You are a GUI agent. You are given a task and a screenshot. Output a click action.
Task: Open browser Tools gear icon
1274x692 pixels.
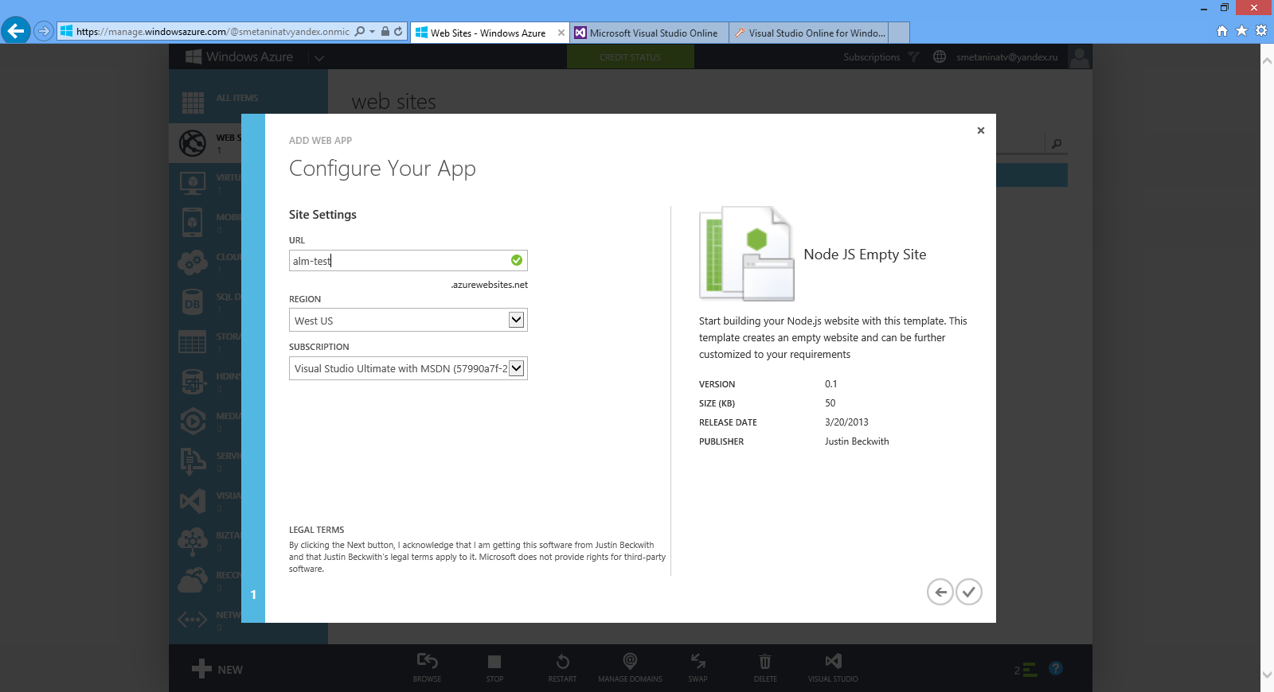pyautogui.click(x=1261, y=31)
